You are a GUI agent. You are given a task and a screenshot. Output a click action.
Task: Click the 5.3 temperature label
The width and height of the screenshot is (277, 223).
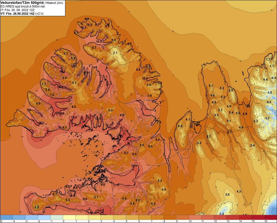[x=74, y=83]
